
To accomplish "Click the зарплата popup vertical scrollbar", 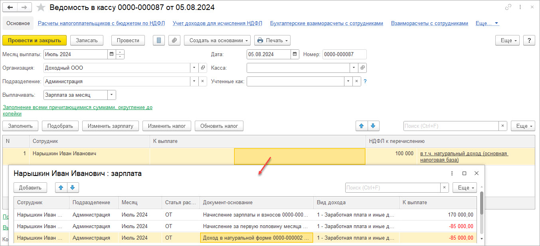I will [x=481, y=203].
